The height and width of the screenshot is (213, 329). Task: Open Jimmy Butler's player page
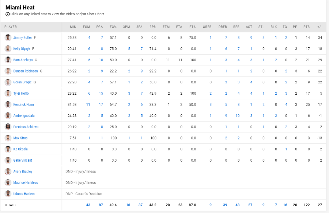point(23,38)
